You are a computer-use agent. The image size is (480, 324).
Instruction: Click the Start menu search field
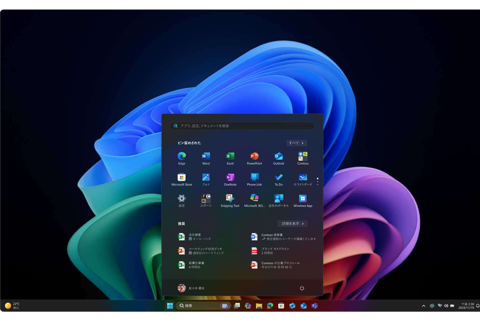coord(242,126)
